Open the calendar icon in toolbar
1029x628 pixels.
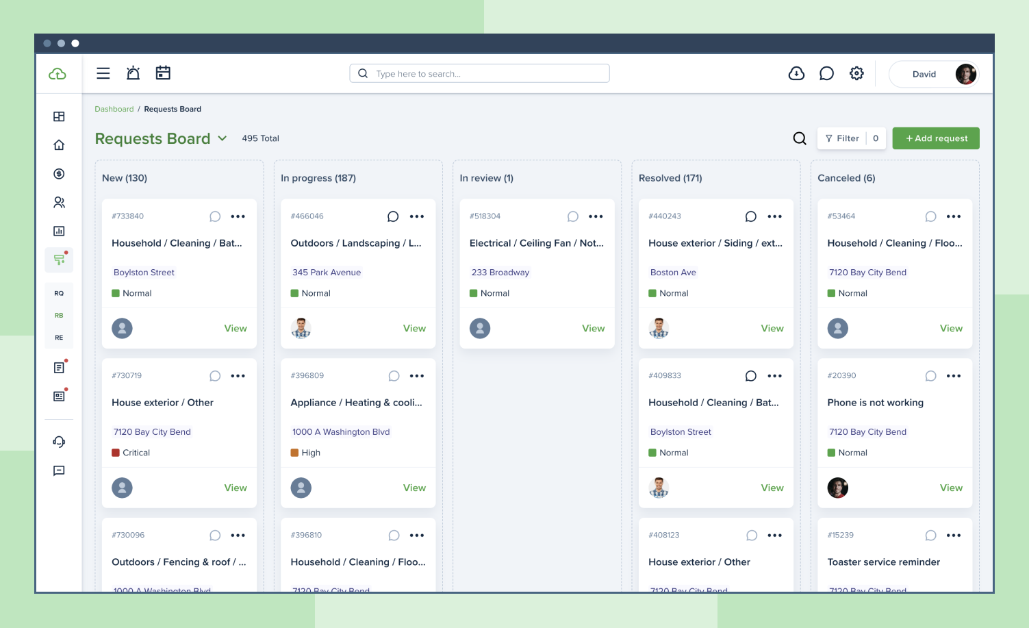click(163, 73)
